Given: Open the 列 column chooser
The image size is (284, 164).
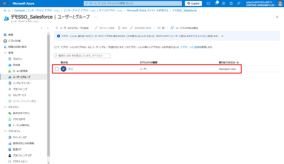Looking at the screenshot, I should pos(161,28).
